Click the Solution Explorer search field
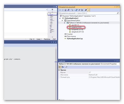This screenshot has height=104, width=124. [87, 13]
